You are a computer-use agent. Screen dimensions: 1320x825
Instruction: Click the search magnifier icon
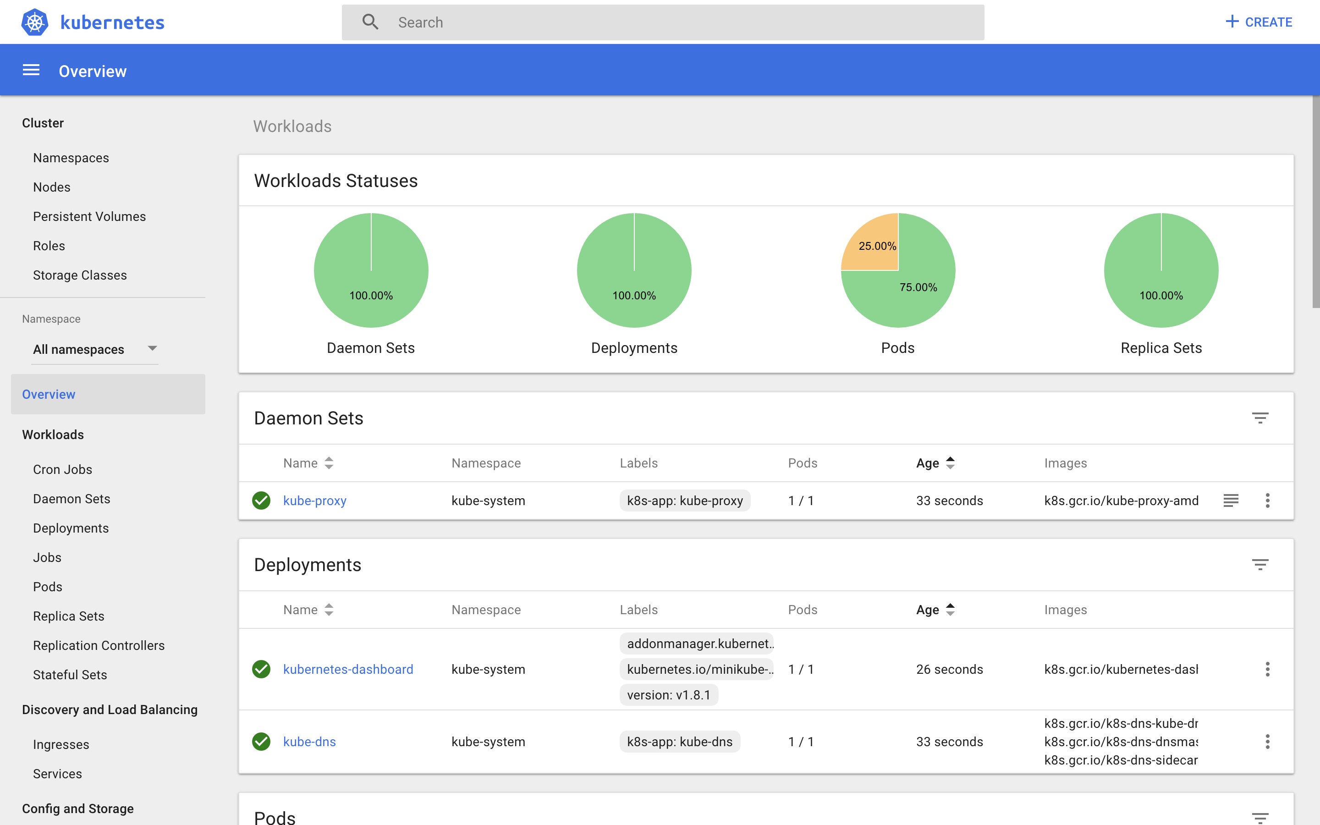coord(370,22)
